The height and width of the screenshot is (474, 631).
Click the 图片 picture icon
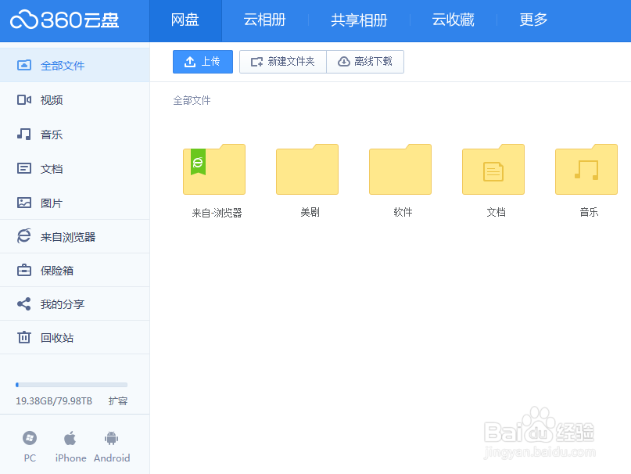[x=24, y=203]
